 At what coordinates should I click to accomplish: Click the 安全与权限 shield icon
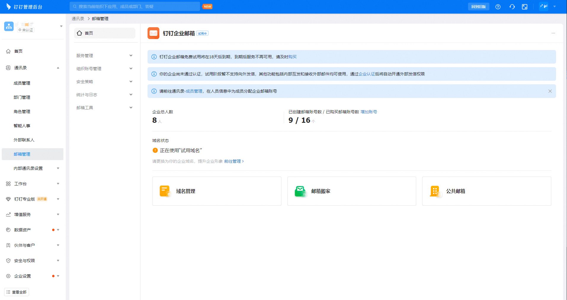pyautogui.click(x=8, y=261)
